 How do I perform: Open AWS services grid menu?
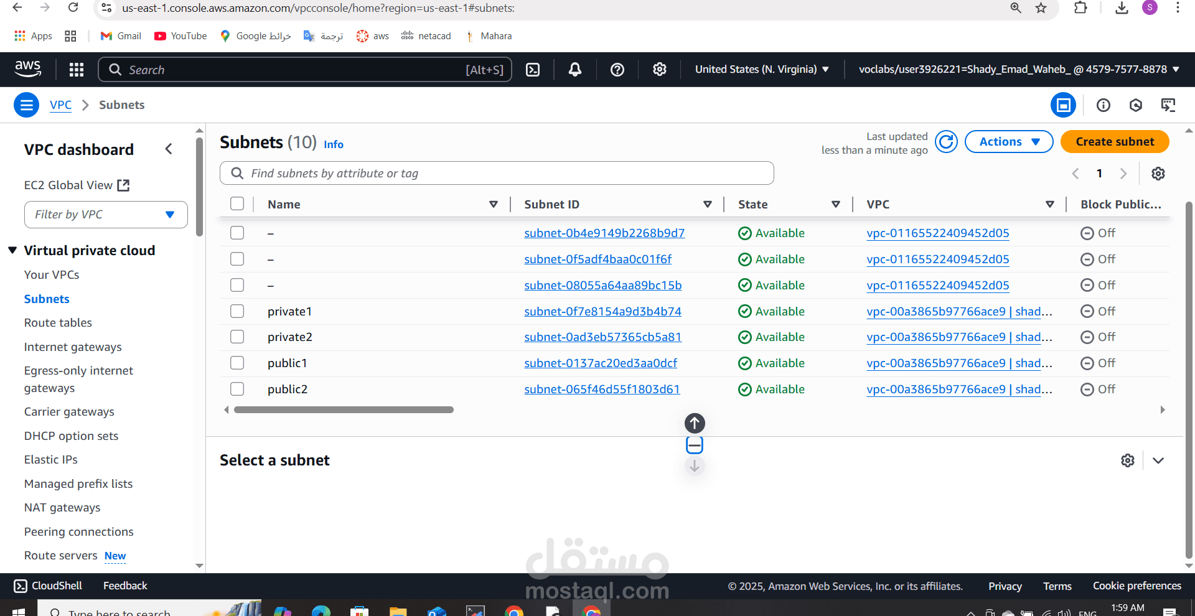(x=77, y=70)
